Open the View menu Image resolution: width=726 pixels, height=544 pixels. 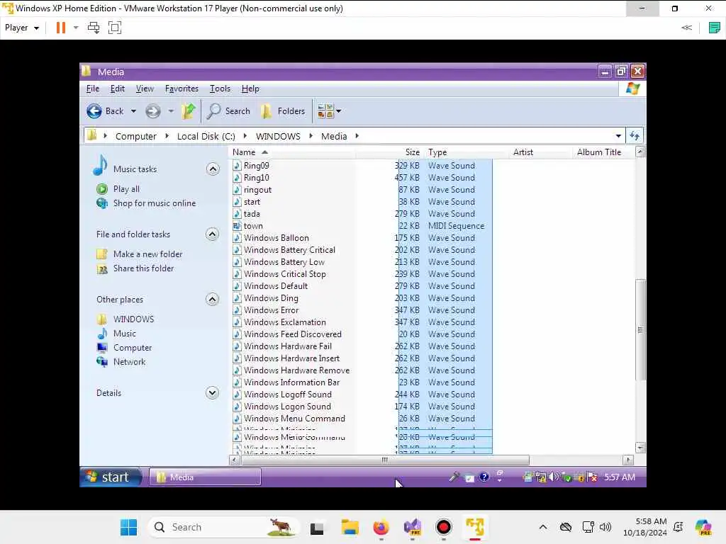pyautogui.click(x=145, y=89)
